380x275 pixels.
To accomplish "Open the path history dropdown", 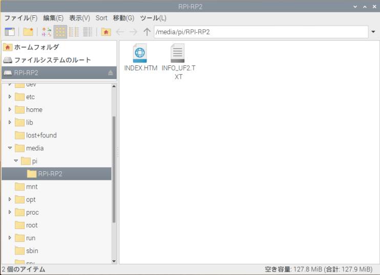I will [373, 32].
